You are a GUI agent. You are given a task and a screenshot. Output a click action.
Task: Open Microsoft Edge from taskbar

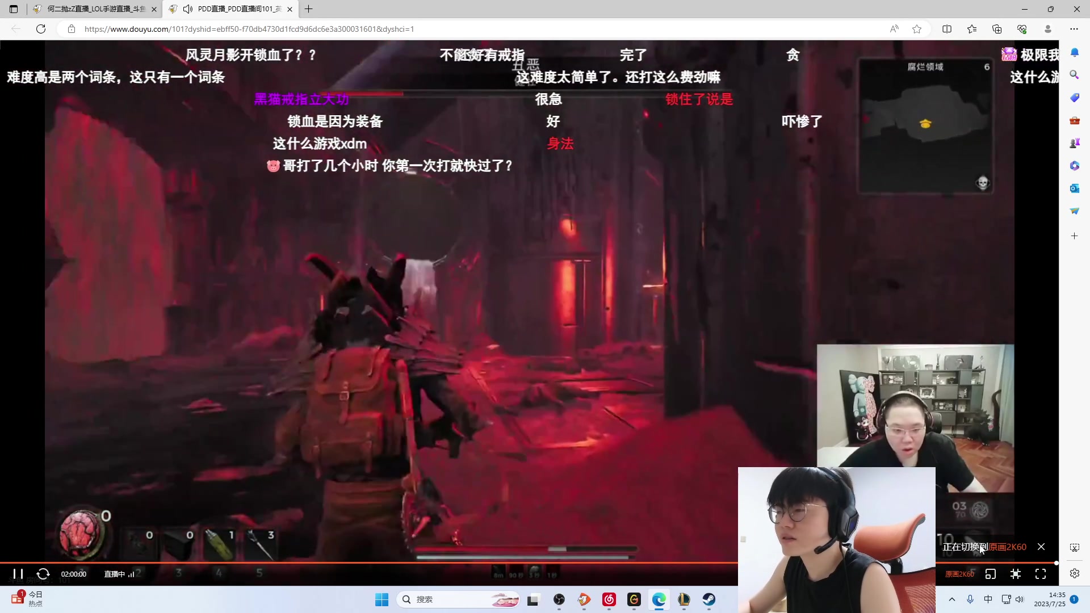pyautogui.click(x=659, y=599)
